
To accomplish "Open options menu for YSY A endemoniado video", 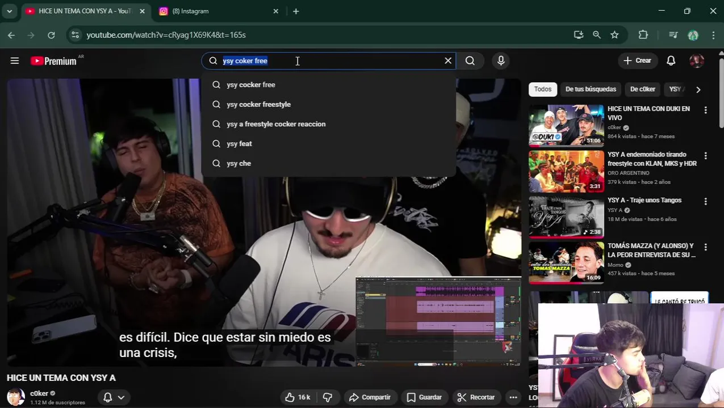I will tap(705, 156).
